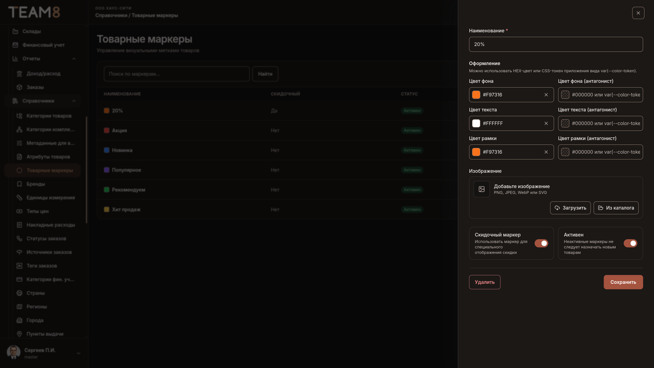The width and height of the screenshot is (654, 368).
Task: Clear the background color #F97316 value
Action: click(x=546, y=95)
